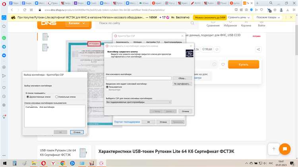This screenshot has width=298, height=167.
Task: Open the sidebar settings gear icon
Action: click(x=4, y=105)
